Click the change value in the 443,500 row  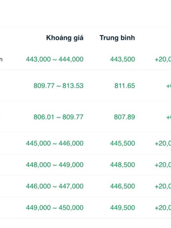[x=163, y=59]
